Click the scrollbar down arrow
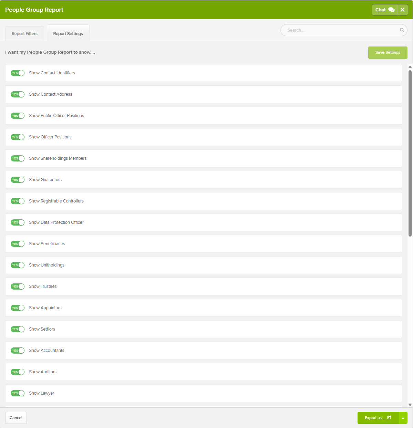 [410, 405]
